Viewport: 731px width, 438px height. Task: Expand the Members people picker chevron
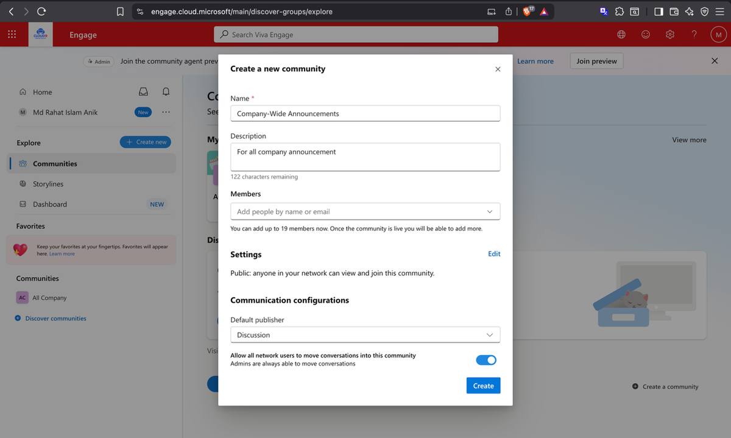[x=490, y=212]
